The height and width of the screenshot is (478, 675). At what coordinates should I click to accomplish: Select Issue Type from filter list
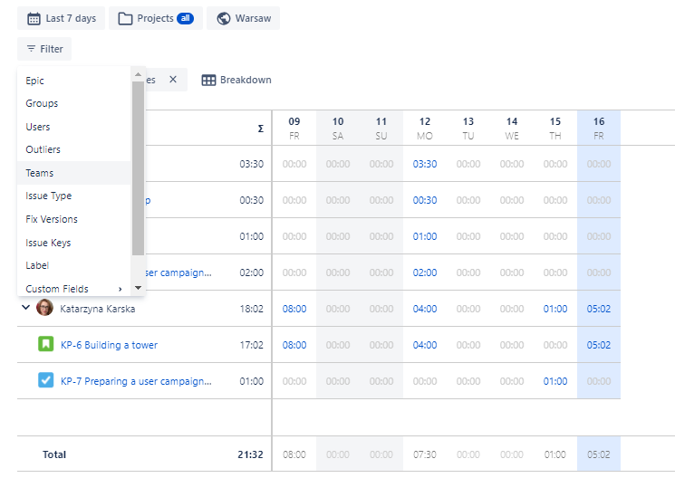click(x=49, y=196)
